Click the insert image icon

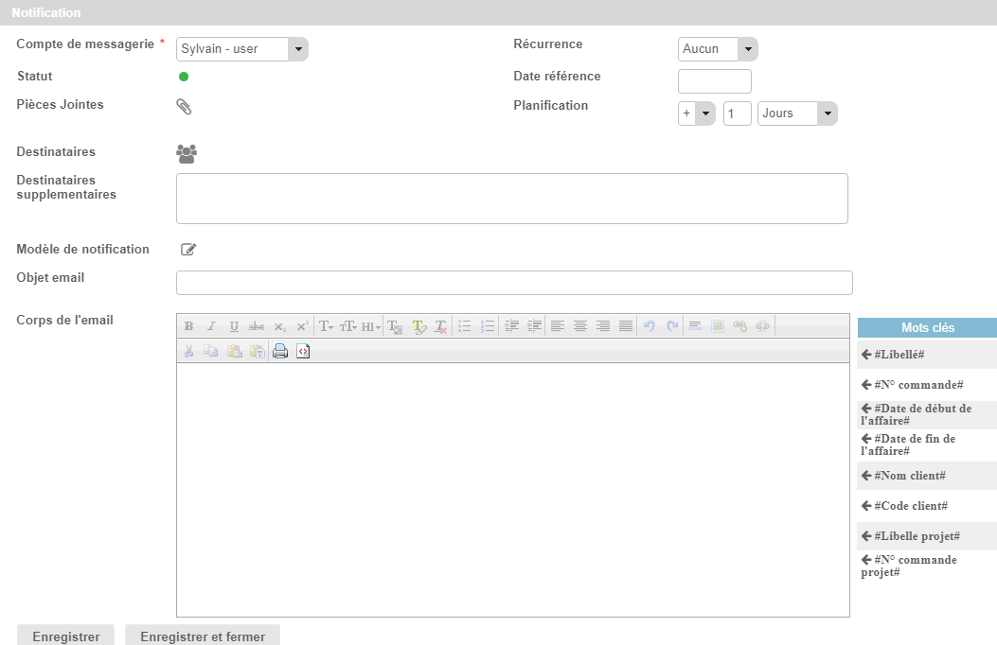pos(718,326)
